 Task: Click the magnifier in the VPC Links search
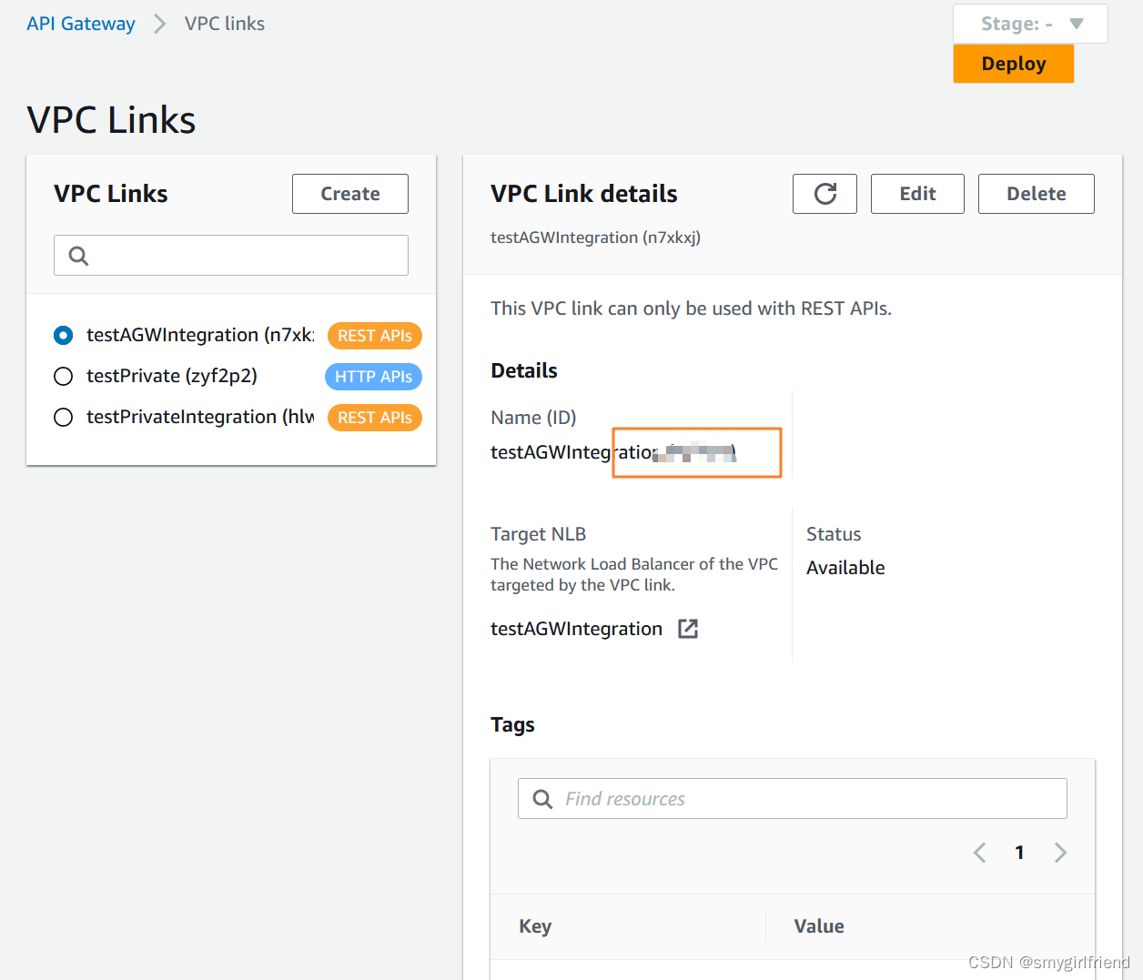coord(77,255)
